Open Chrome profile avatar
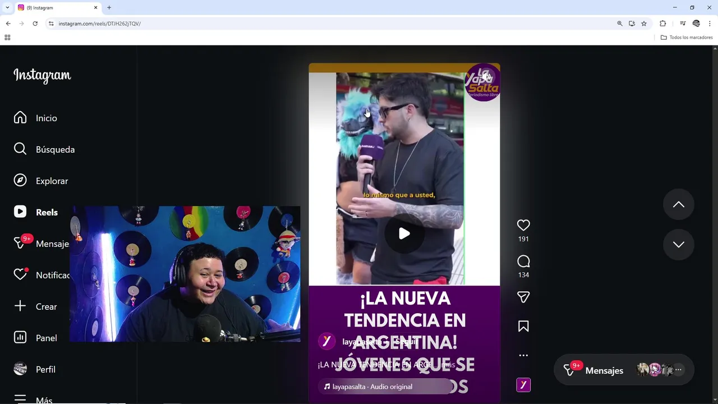The image size is (718, 404). coord(696,24)
